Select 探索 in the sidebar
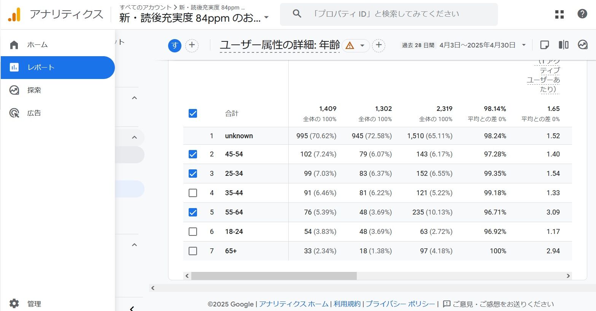 pos(58,90)
